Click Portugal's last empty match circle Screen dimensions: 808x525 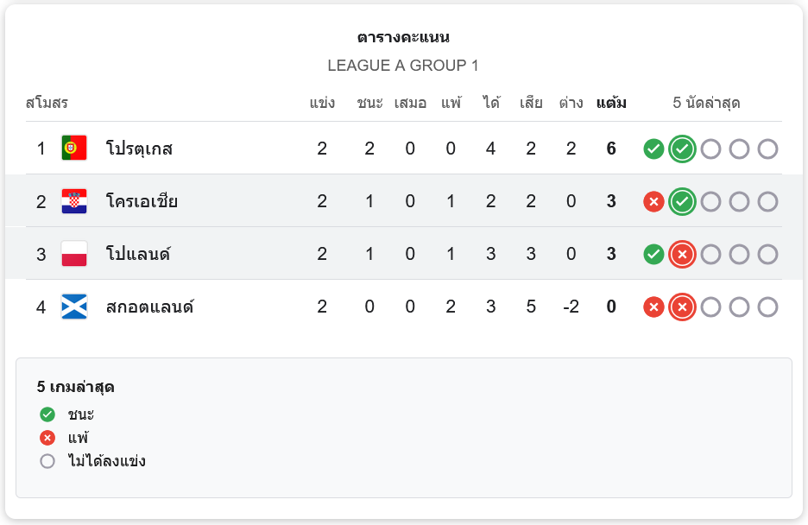tap(767, 149)
